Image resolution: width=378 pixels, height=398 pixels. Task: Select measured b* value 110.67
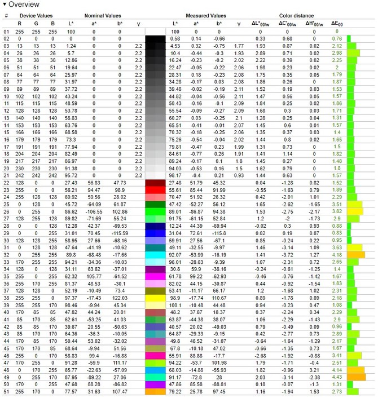219,298
